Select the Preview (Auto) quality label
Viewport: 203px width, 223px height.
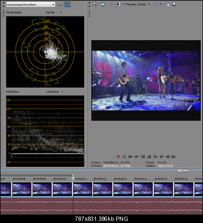coord(136,4)
